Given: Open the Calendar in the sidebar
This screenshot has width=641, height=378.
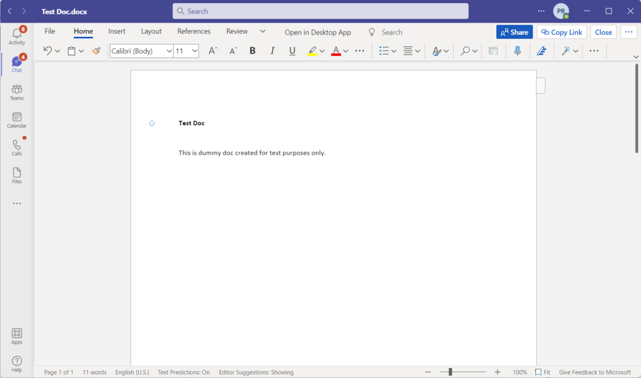Looking at the screenshot, I should pyautogui.click(x=17, y=119).
